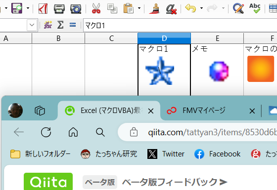Viewport: 277px width, 190px height.
Task: Select column B header
Action: 58,38
